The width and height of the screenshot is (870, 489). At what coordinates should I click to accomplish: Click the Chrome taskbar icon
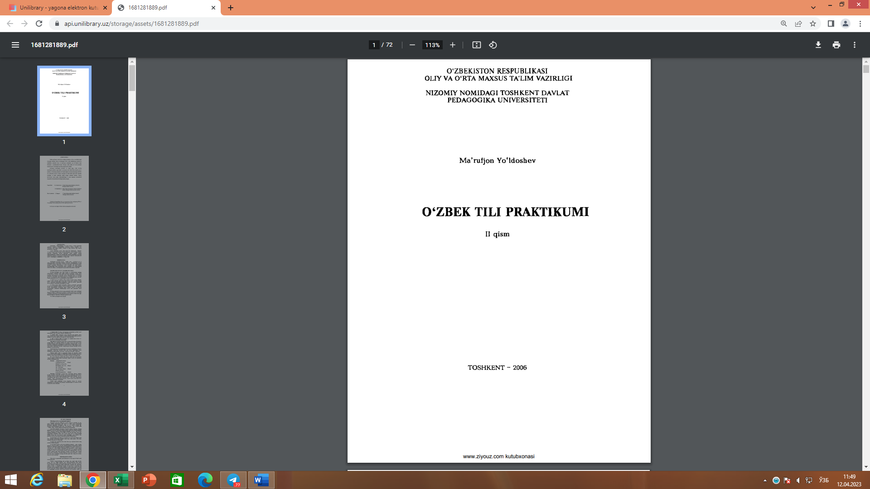pos(93,480)
